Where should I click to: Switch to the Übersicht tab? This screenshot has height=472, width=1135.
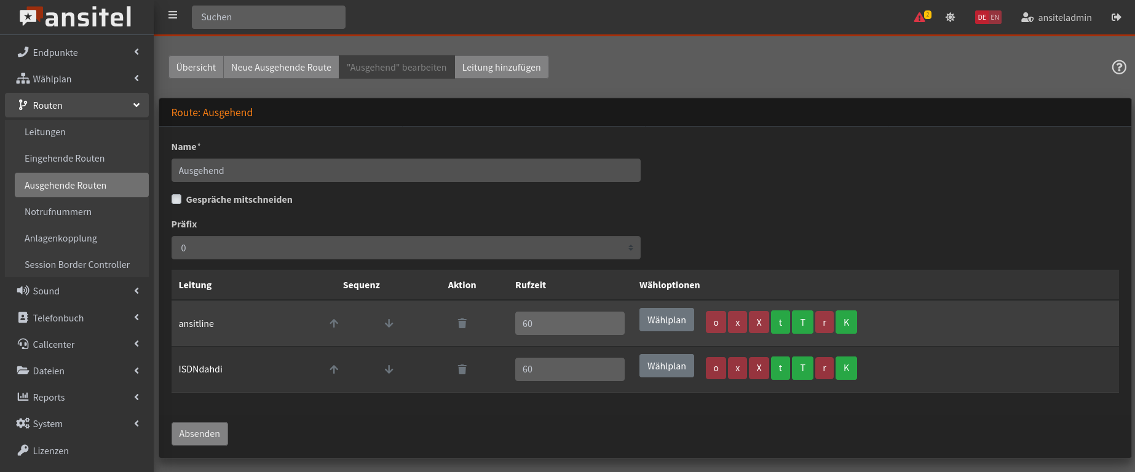pyautogui.click(x=196, y=68)
